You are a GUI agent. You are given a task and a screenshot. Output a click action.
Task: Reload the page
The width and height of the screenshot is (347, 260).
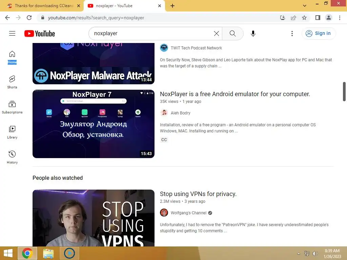click(29, 18)
